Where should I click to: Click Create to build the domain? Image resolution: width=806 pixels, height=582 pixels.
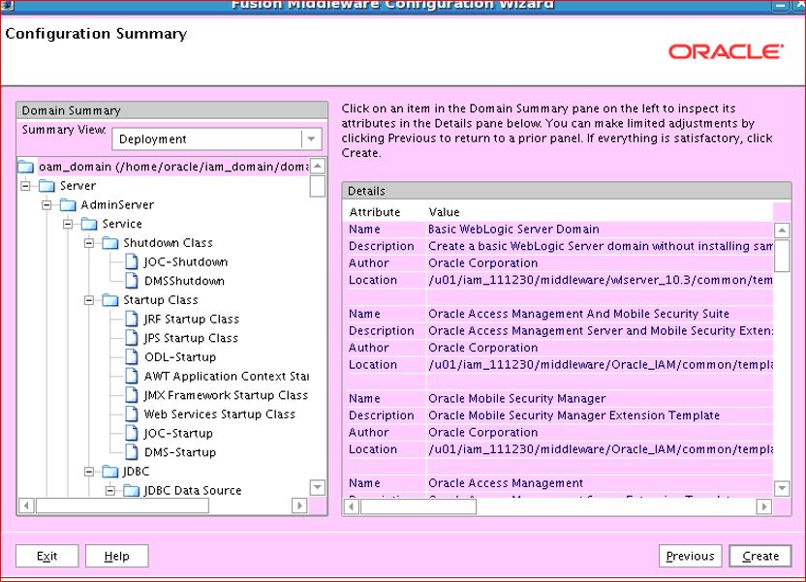(x=760, y=556)
